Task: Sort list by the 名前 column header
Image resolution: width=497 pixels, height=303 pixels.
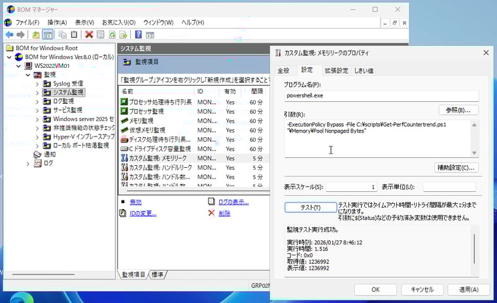Action: (x=156, y=91)
